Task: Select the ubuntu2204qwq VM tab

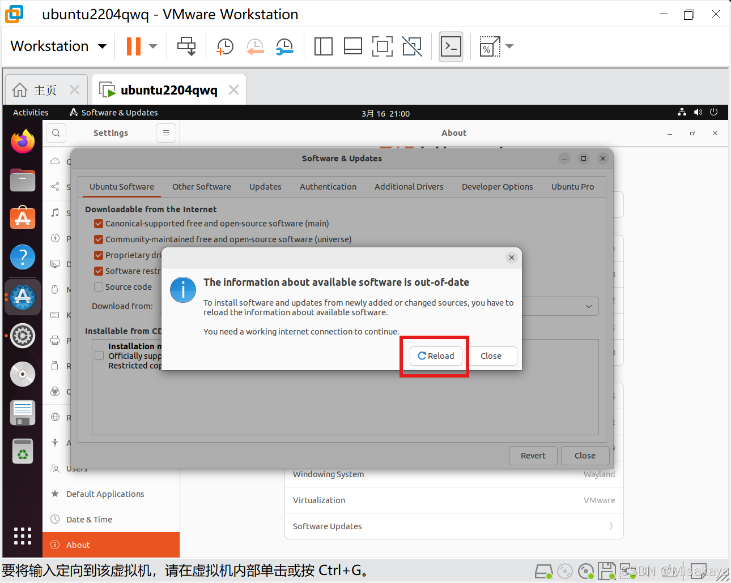Action: (169, 90)
